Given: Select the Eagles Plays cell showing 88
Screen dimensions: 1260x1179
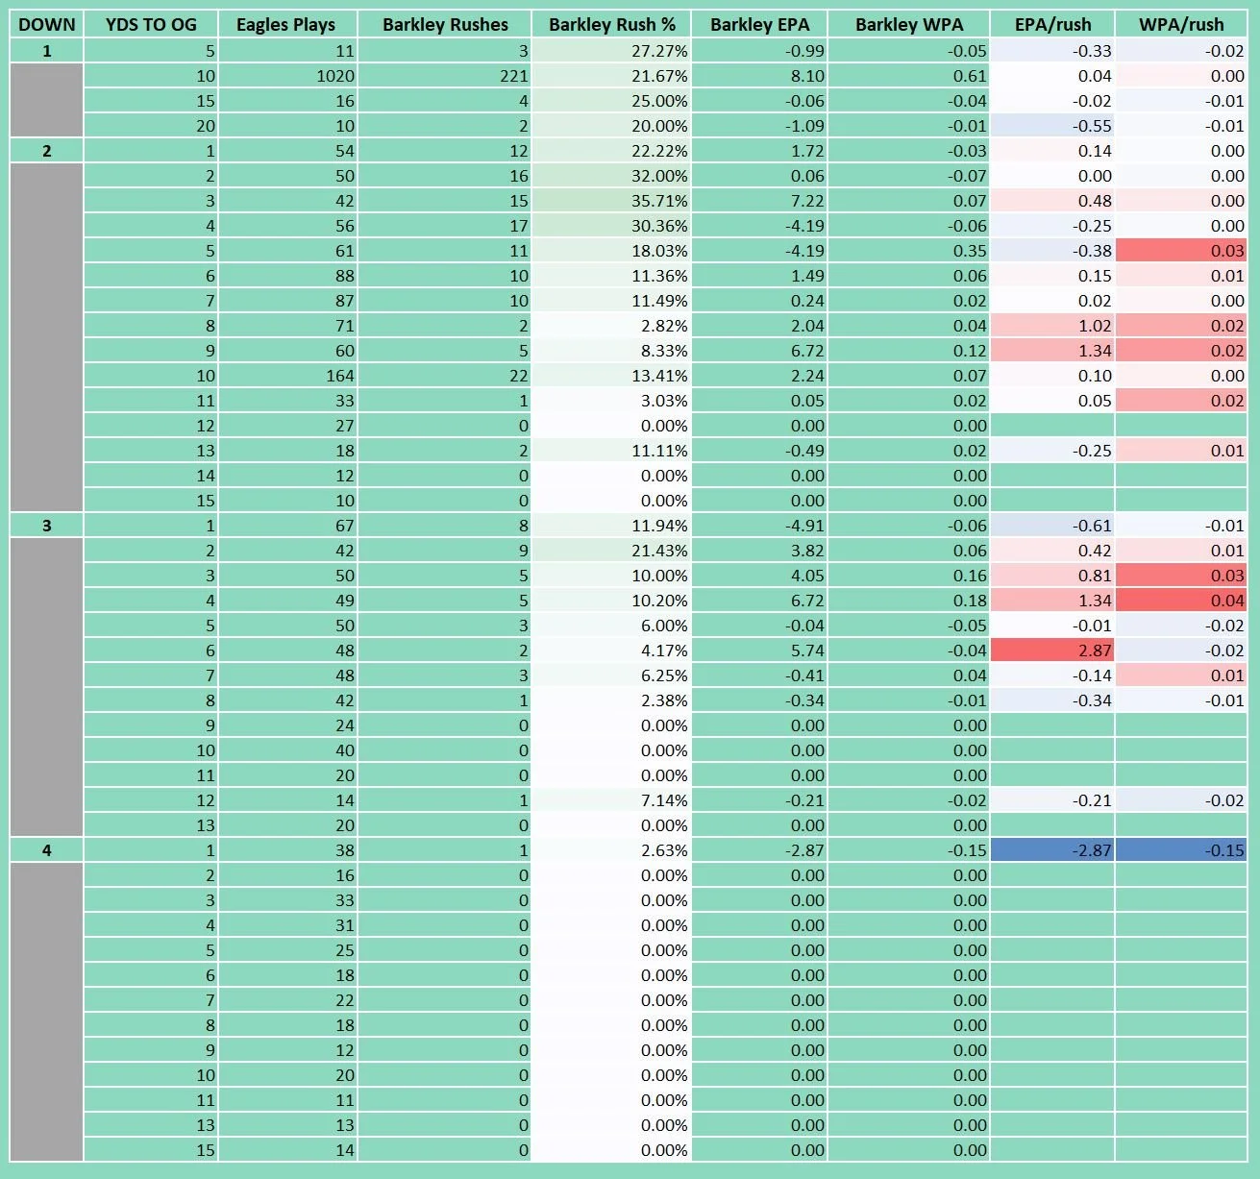Looking at the screenshot, I should click(x=287, y=276).
